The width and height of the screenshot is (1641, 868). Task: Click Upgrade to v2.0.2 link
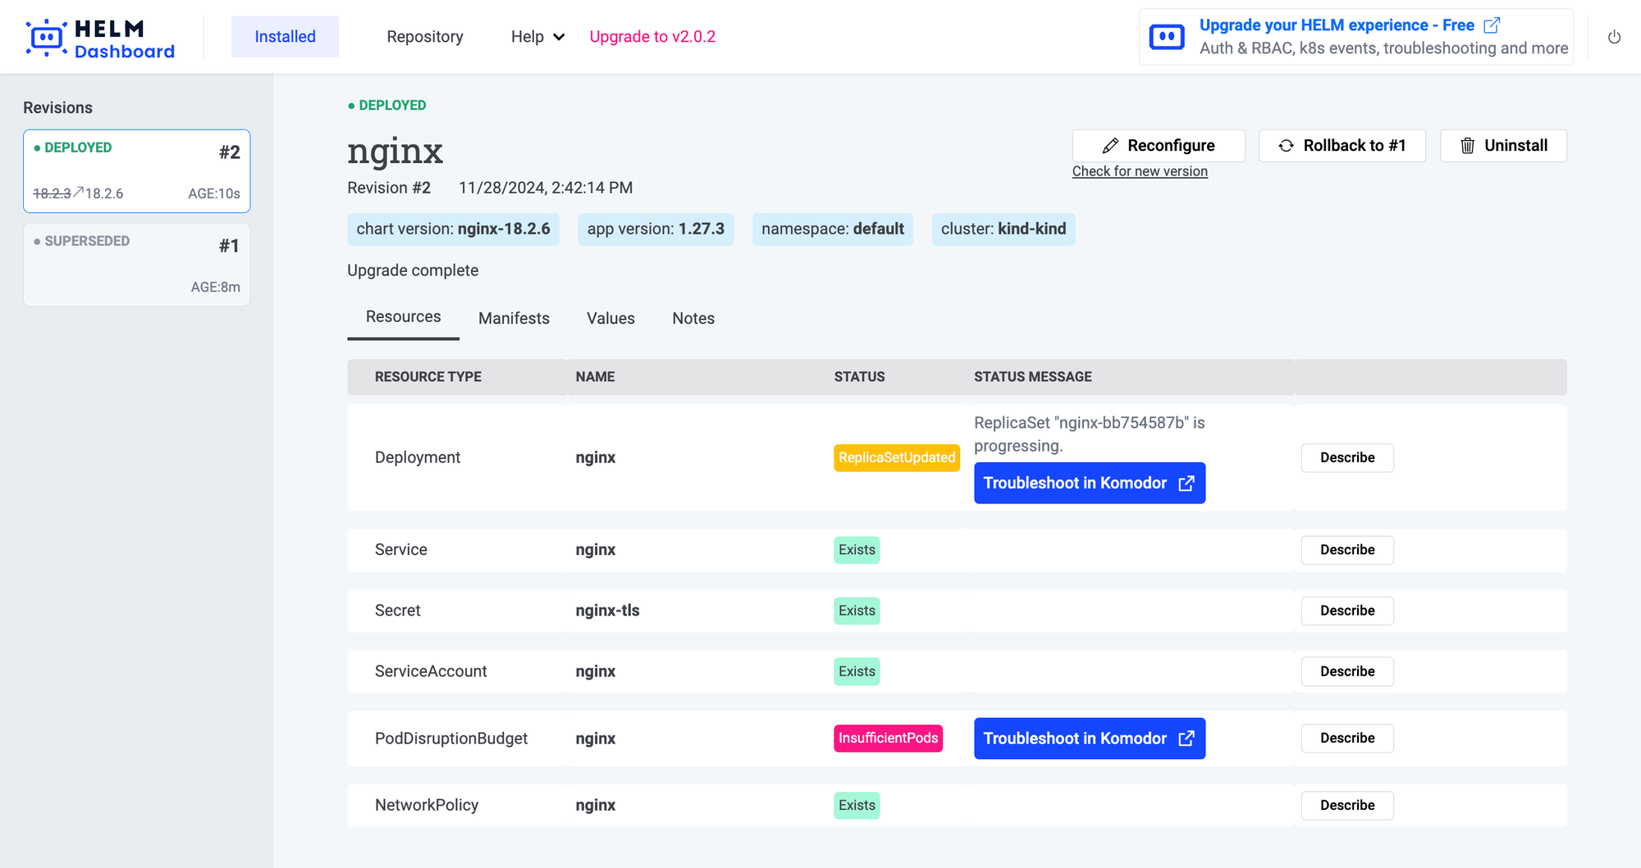(652, 37)
